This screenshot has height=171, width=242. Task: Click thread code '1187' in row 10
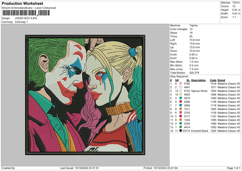tap(213, 117)
